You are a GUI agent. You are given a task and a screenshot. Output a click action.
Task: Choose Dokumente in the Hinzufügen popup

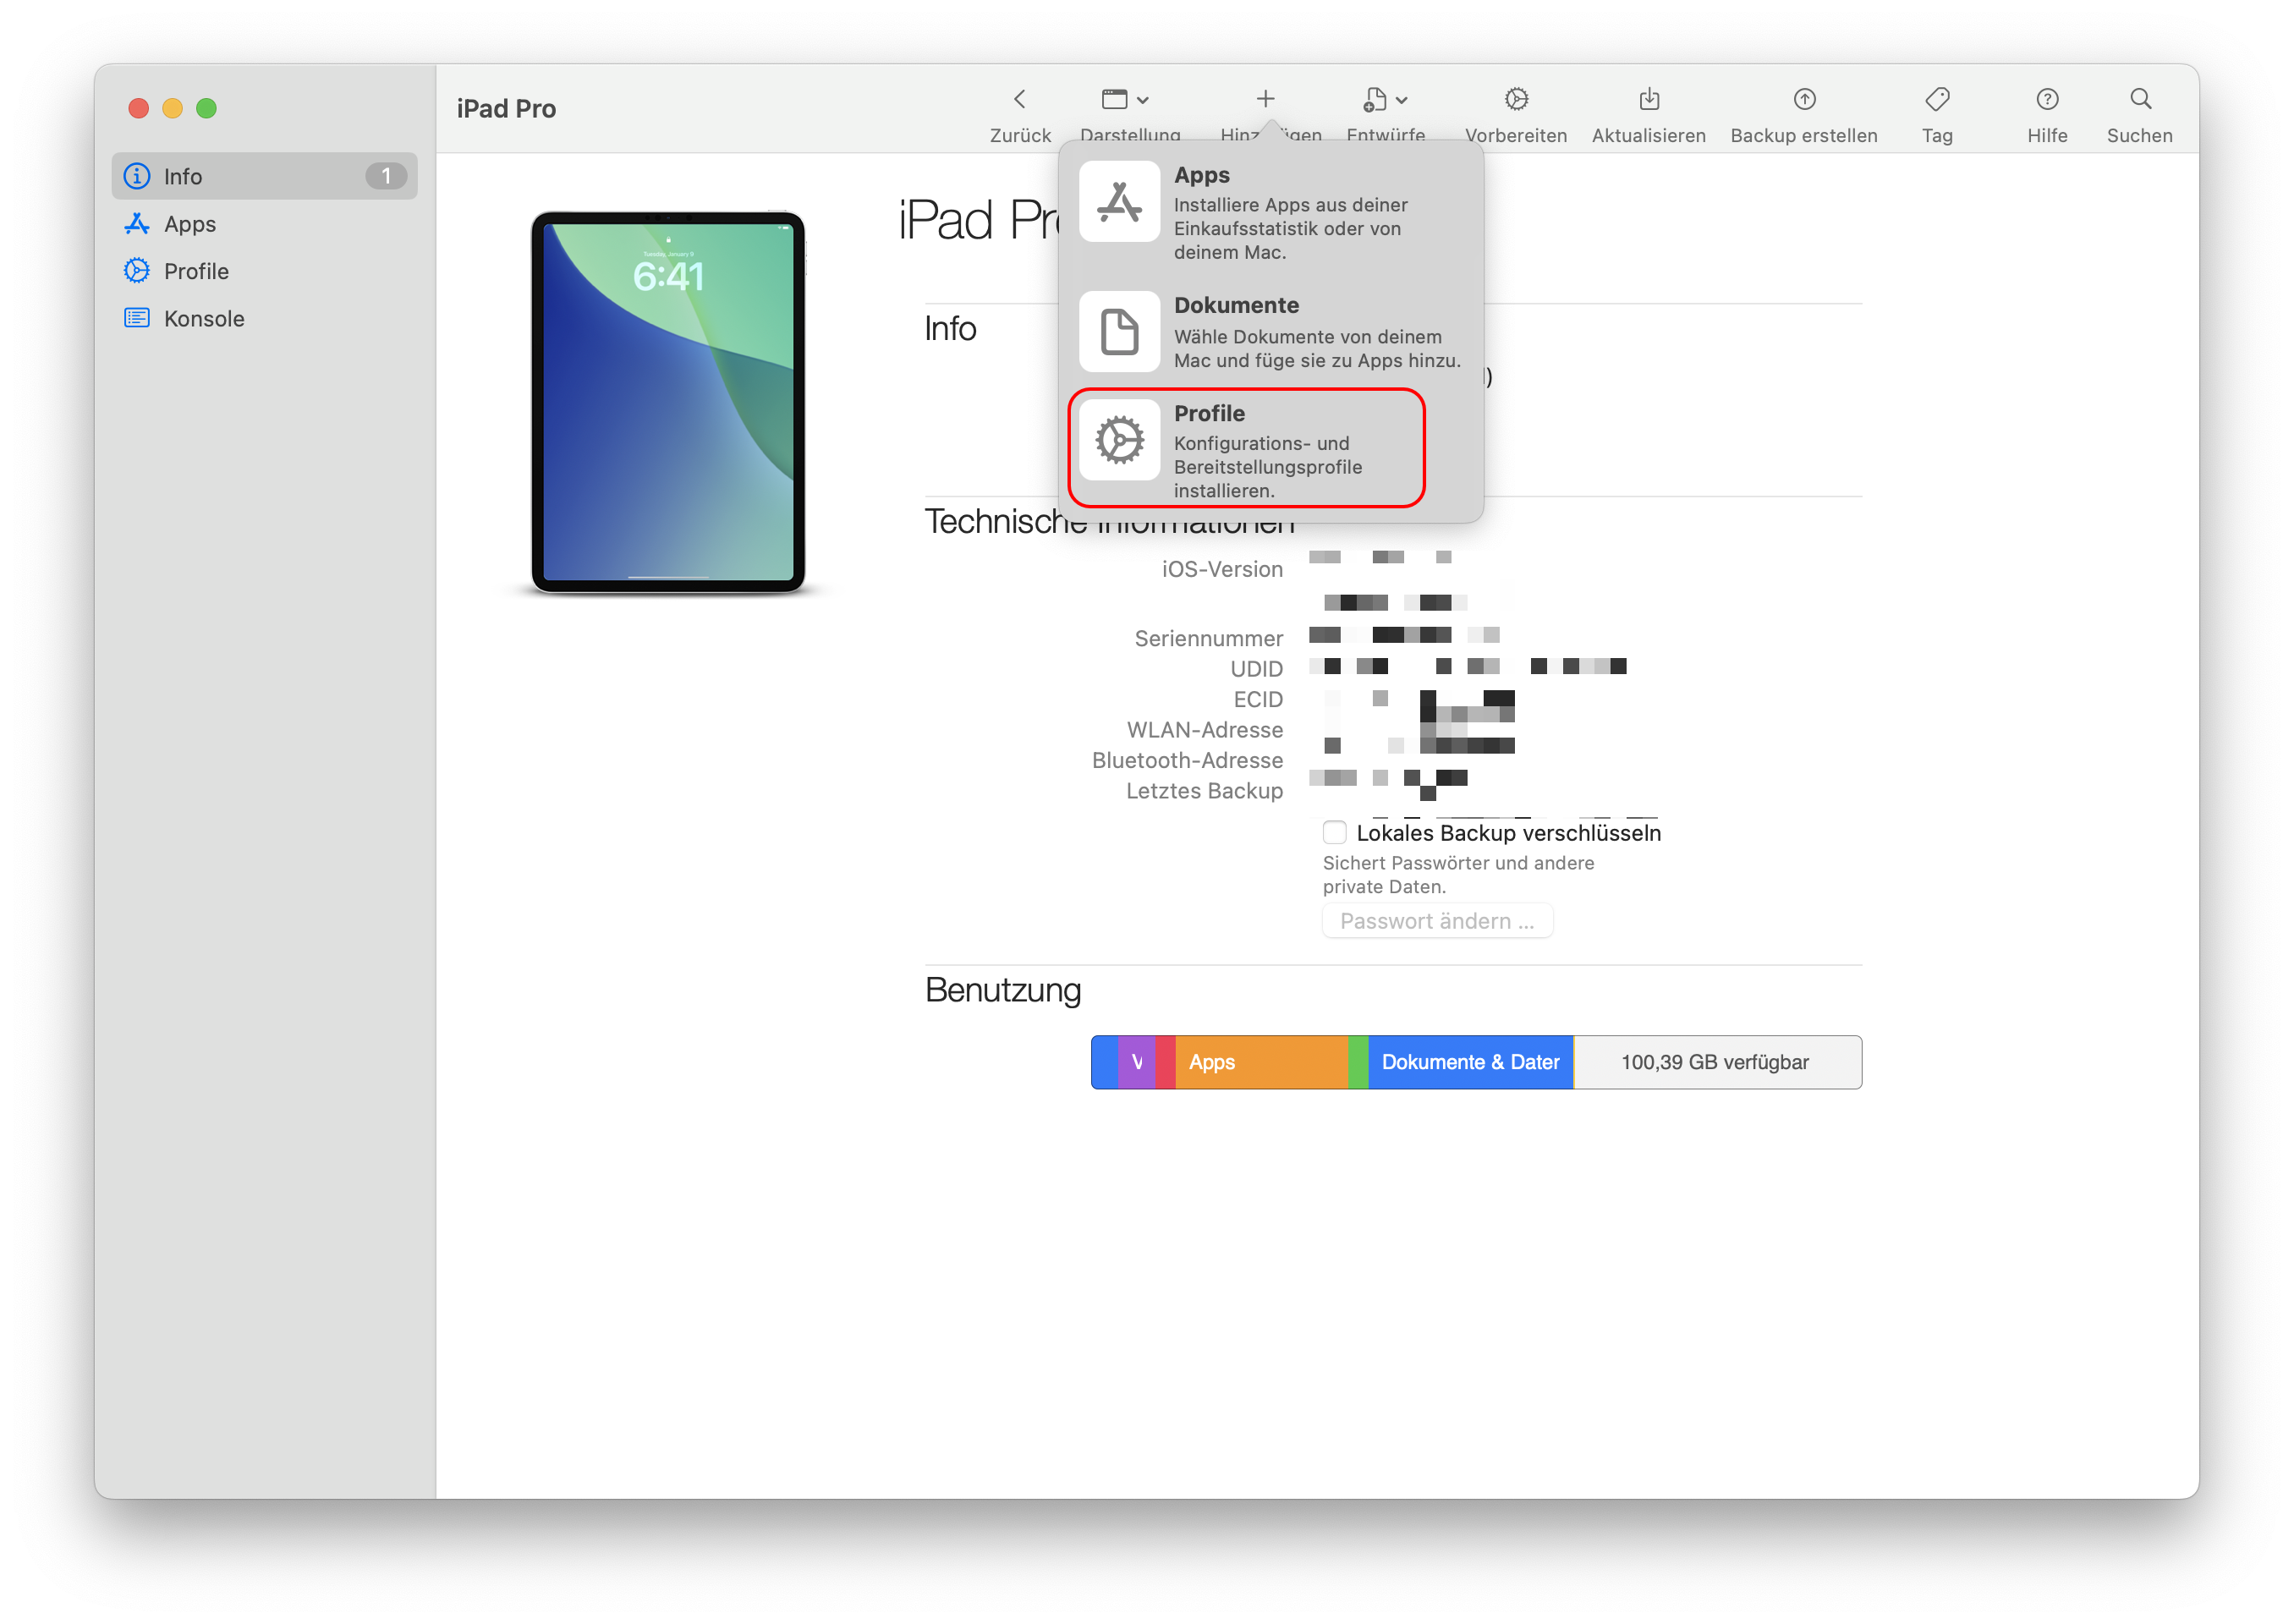click(x=1270, y=332)
